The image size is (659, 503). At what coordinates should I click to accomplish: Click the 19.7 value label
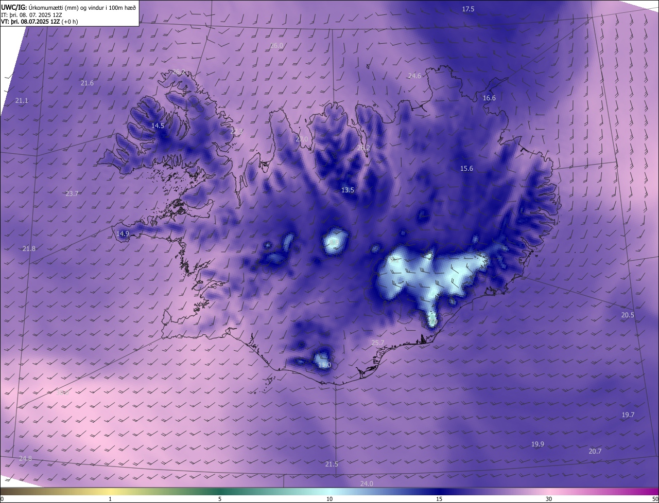628,415
